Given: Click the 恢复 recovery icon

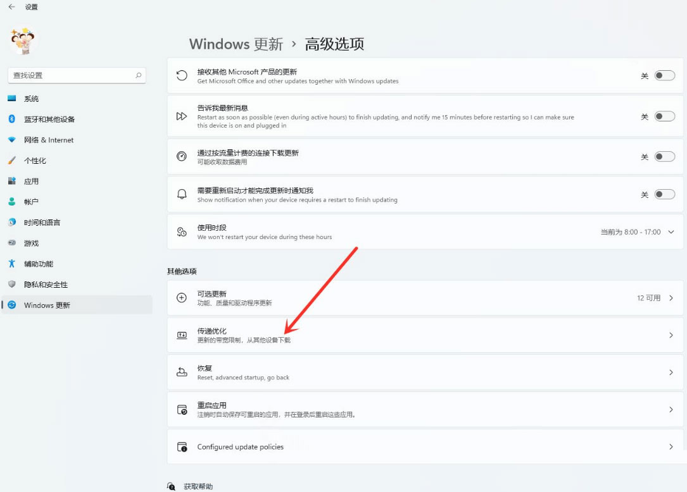Looking at the screenshot, I should (x=182, y=372).
